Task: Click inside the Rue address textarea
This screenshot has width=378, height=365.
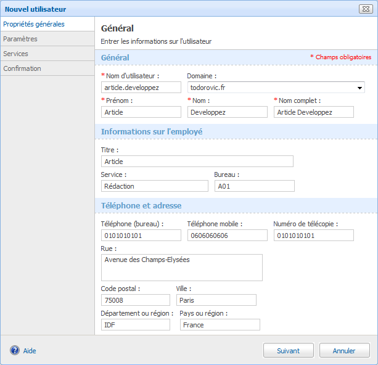Action: click(181, 267)
